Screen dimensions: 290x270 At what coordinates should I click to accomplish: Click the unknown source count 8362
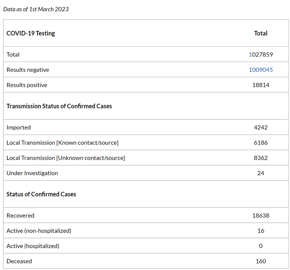261,158
